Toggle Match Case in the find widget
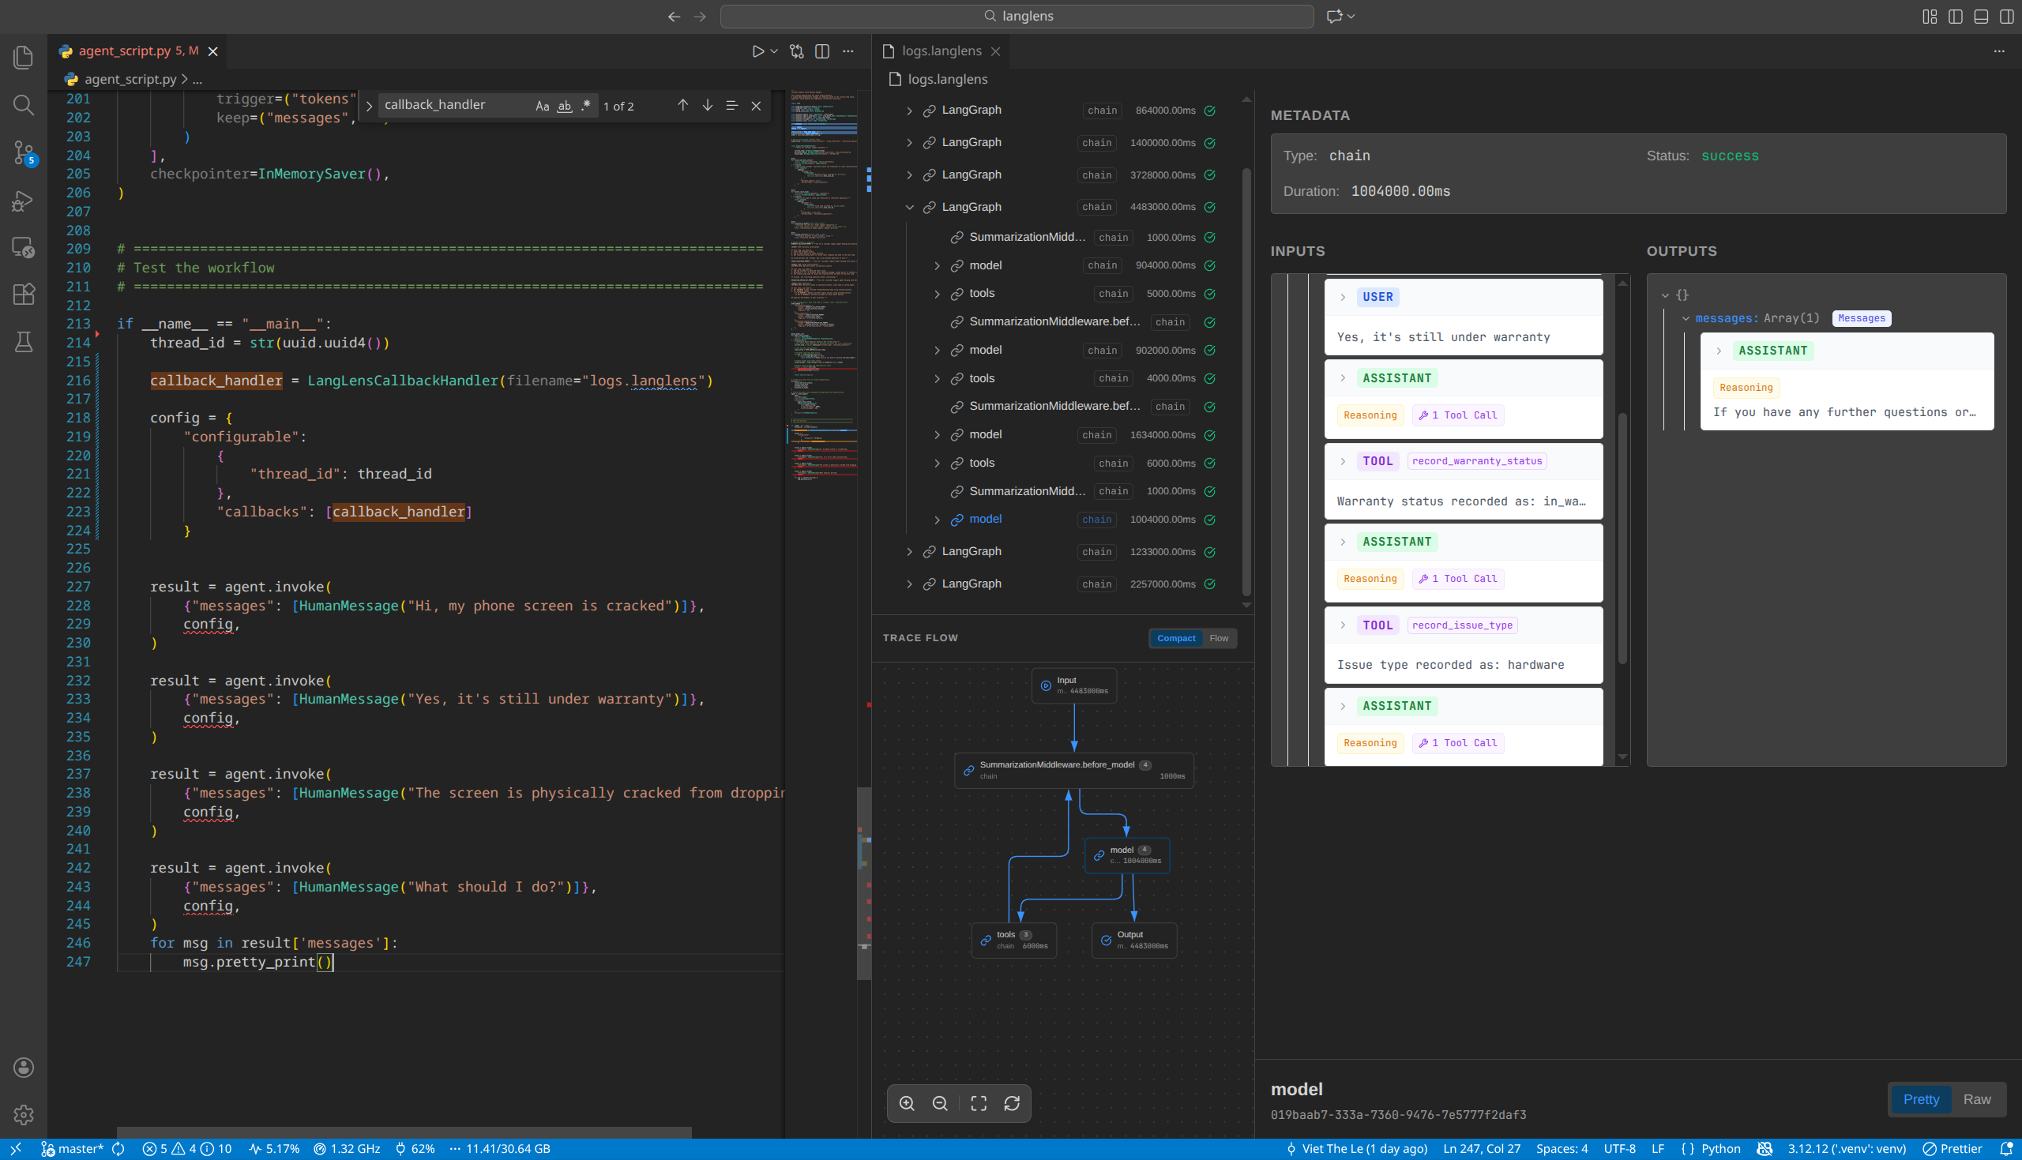 tap(543, 104)
